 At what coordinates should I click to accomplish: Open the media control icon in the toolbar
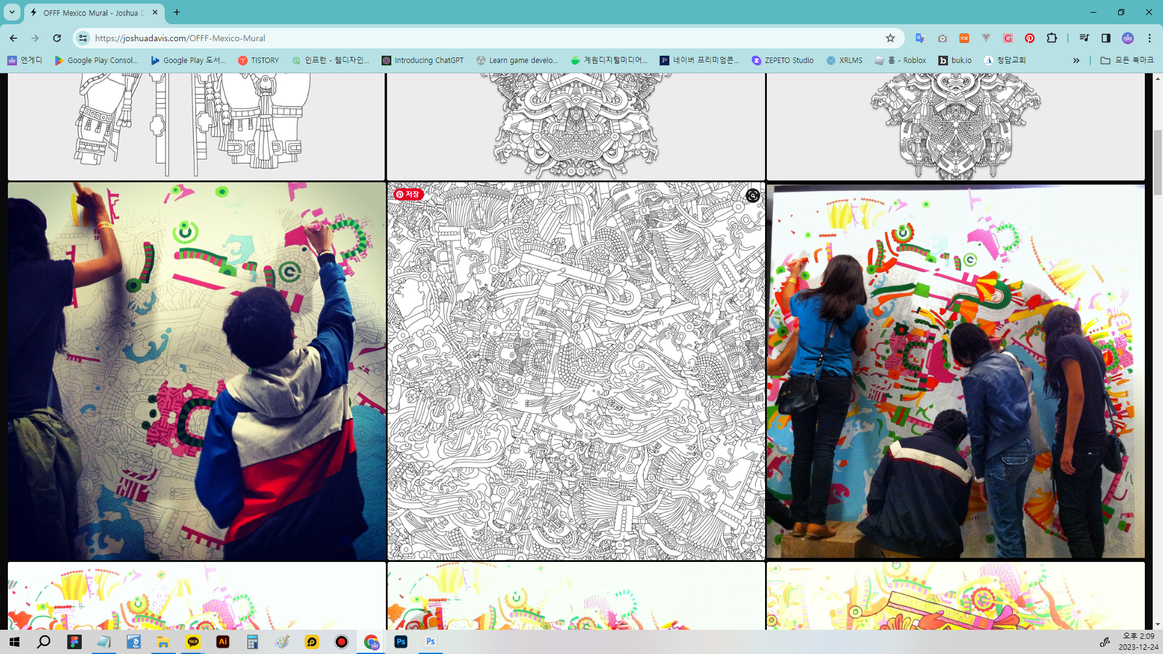[x=1084, y=38]
